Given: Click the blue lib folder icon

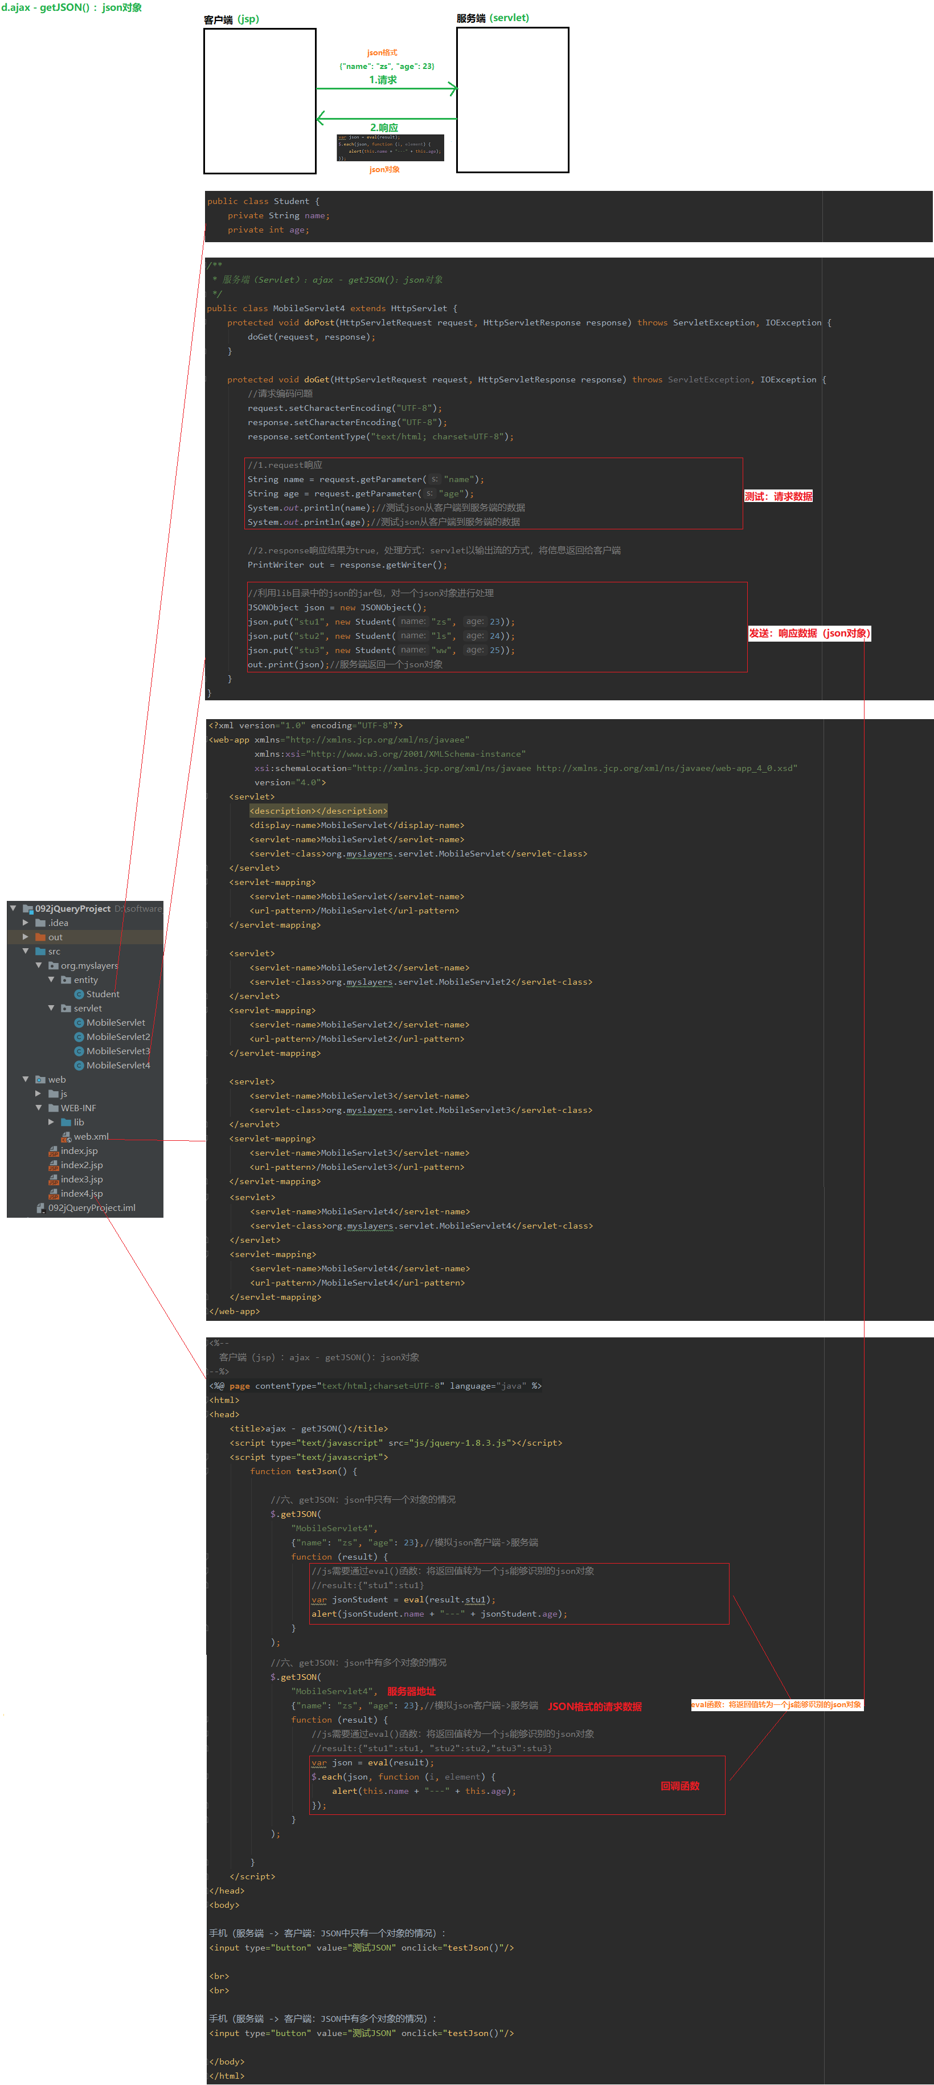Looking at the screenshot, I should click(x=66, y=1122).
